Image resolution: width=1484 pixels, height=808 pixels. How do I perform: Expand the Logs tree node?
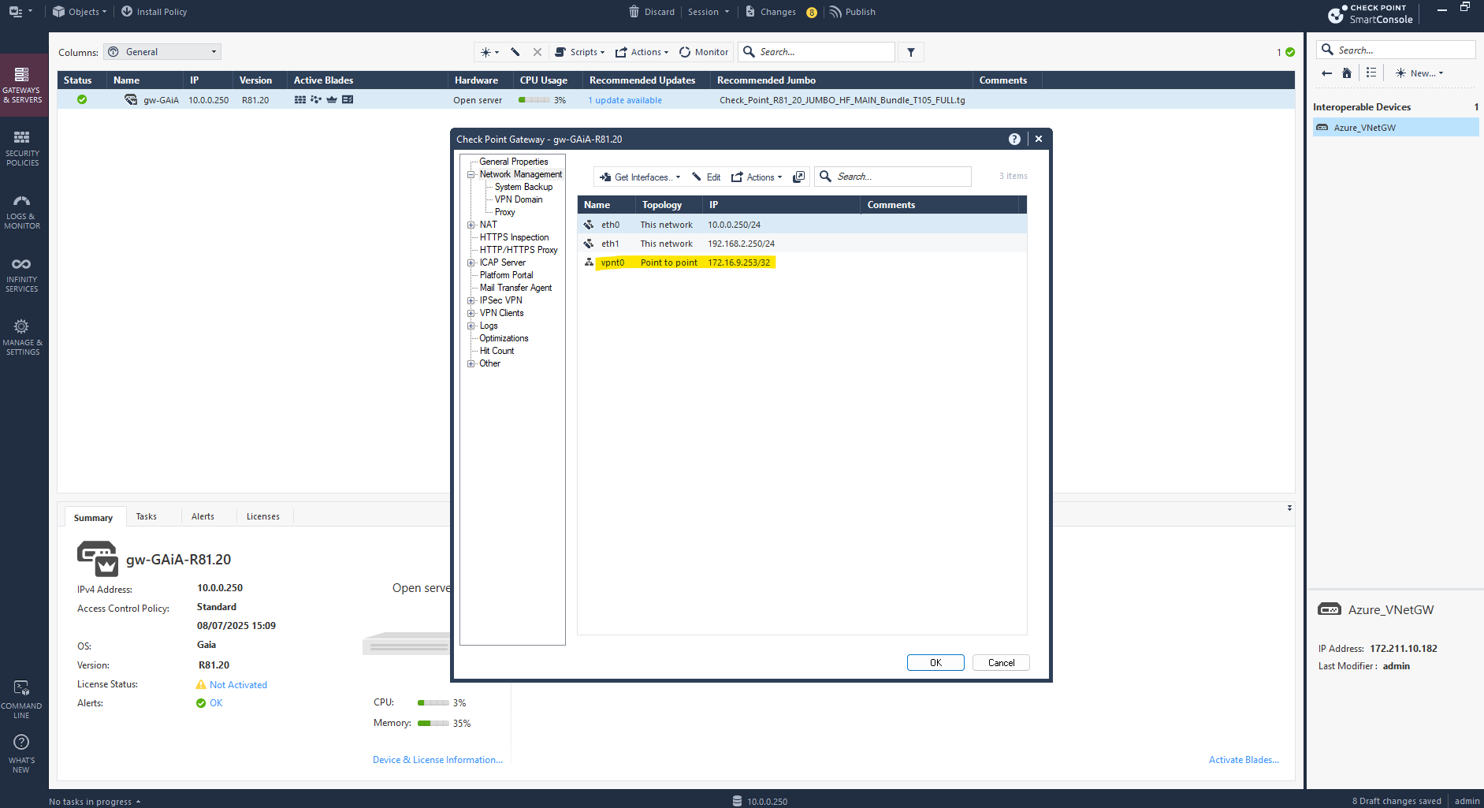pyautogui.click(x=471, y=326)
